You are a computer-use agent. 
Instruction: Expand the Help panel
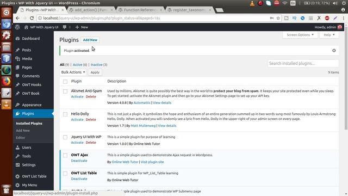coord(329,35)
